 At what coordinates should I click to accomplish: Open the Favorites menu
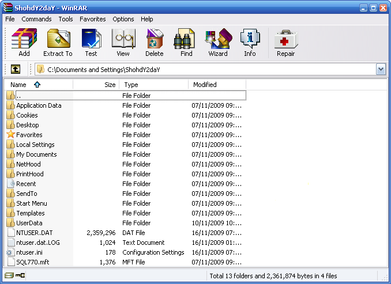tap(92, 19)
